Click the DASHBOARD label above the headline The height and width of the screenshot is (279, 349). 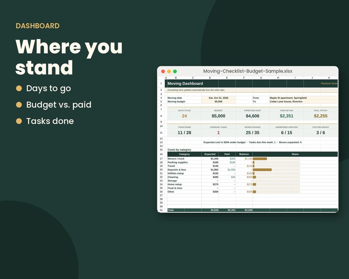(x=38, y=26)
